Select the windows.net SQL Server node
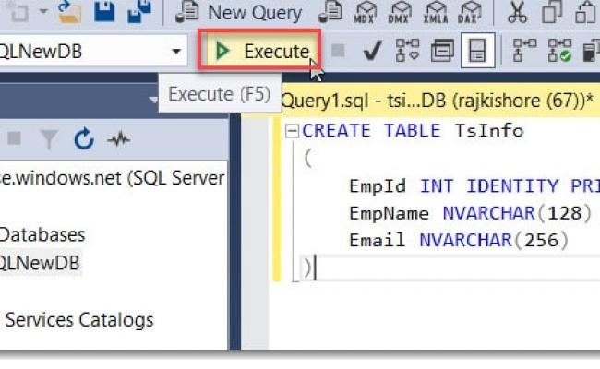The height and width of the screenshot is (369, 600). [112, 178]
